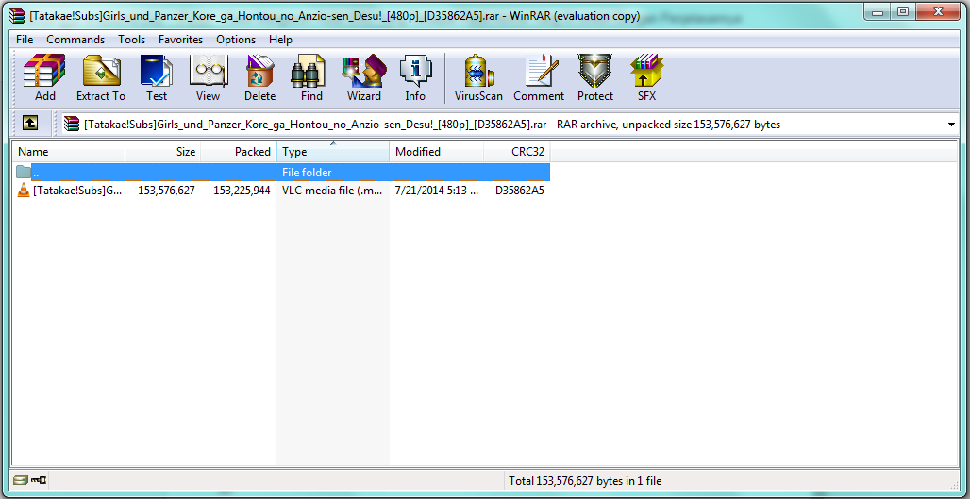Select the [Tatakae!Subs]G... file row
This screenshot has height=499, width=970.
click(282, 191)
